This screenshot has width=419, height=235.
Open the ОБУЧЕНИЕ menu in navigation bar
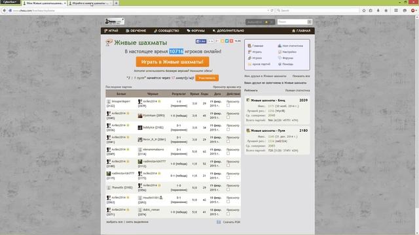tap(136, 31)
